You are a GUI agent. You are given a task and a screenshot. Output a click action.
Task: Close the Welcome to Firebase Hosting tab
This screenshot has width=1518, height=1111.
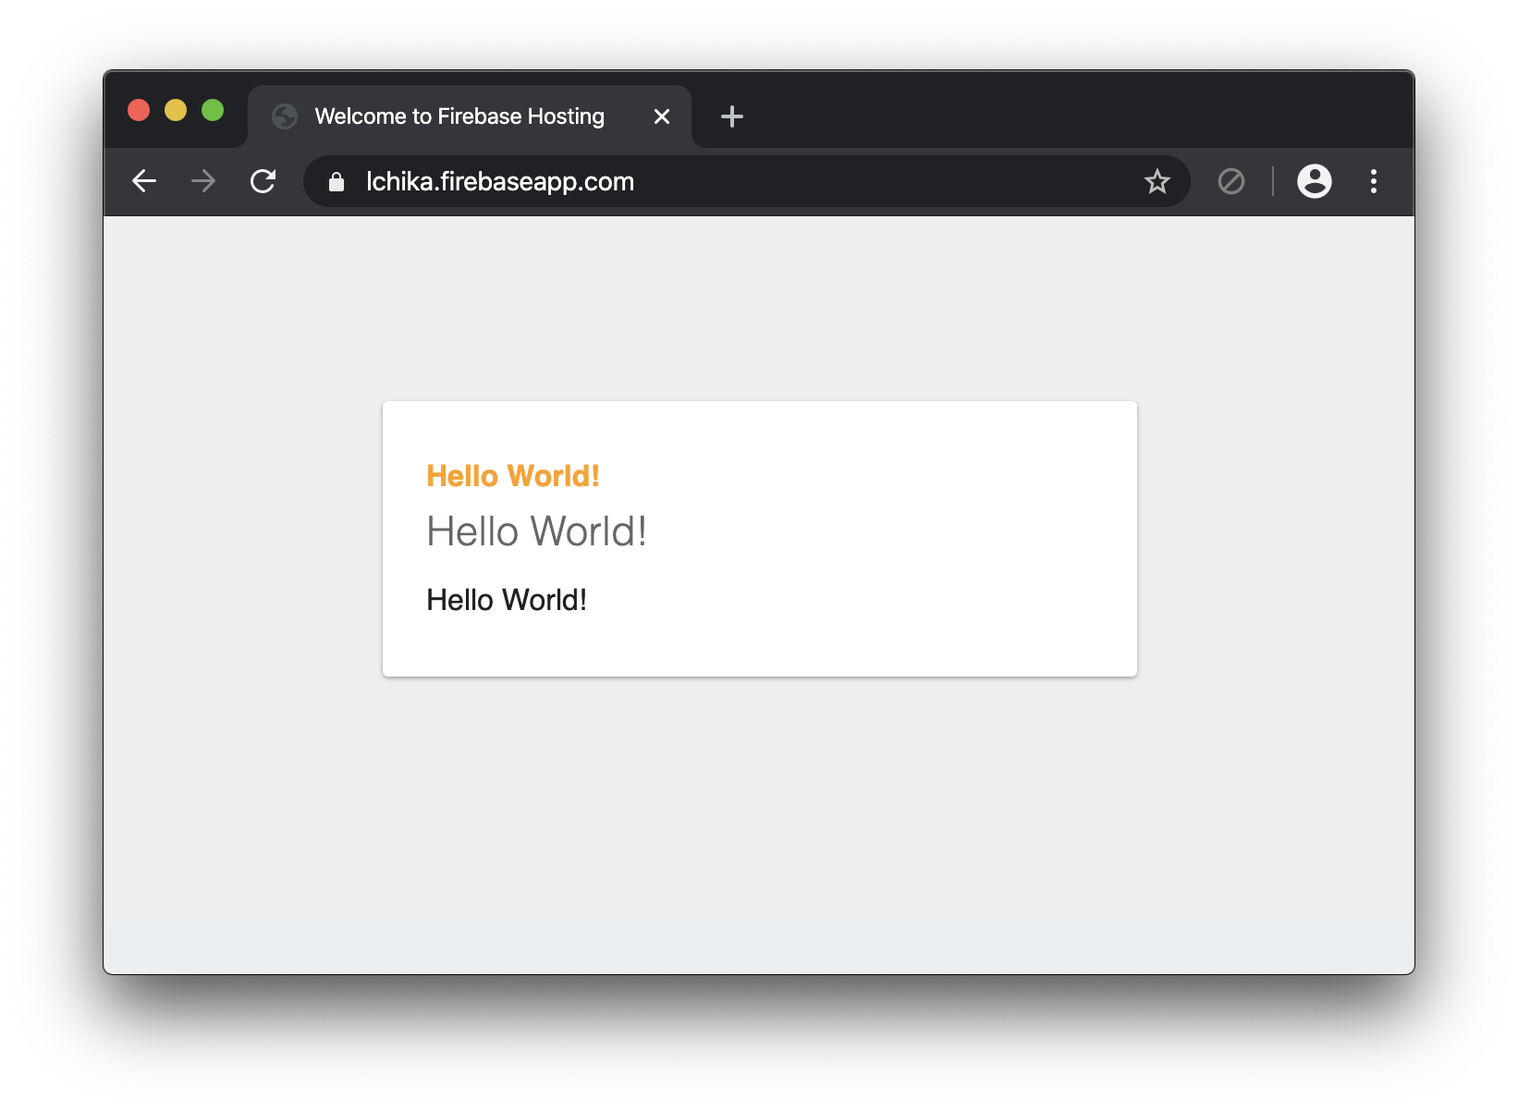click(662, 116)
